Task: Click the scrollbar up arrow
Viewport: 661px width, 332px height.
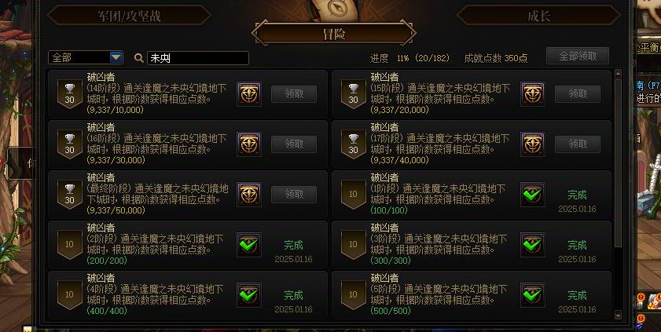Action: (619, 74)
